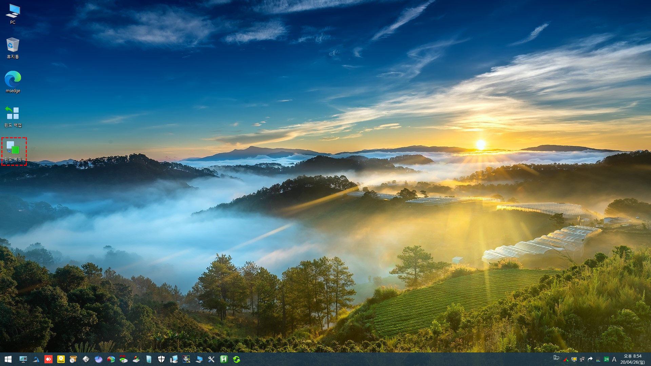
Task: Open the black-white shield taskbar icon
Action: pyautogui.click(x=161, y=359)
